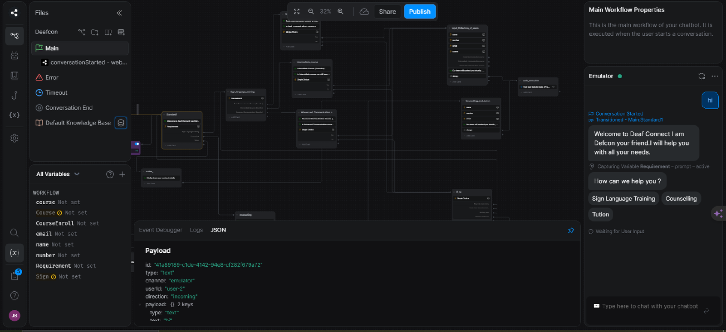726x332 pixels.
Task: Add a new knowledge base in Deafcon
Action: 108,32
